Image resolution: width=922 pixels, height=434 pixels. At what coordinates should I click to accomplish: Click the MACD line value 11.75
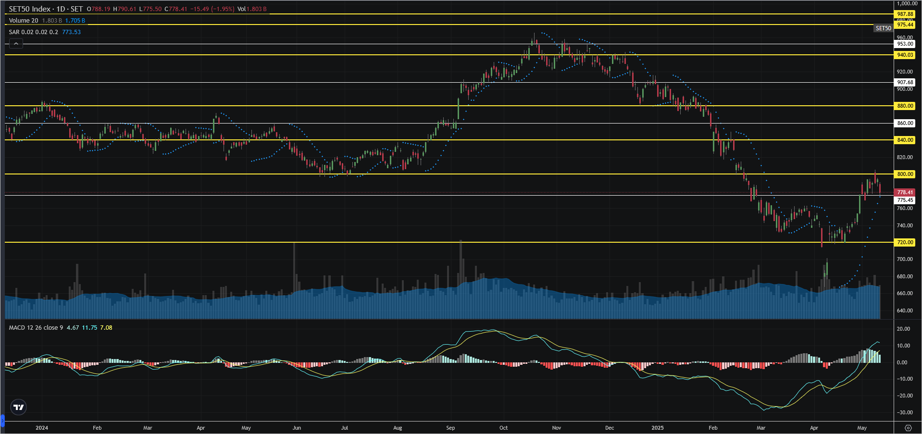(89, 328)
